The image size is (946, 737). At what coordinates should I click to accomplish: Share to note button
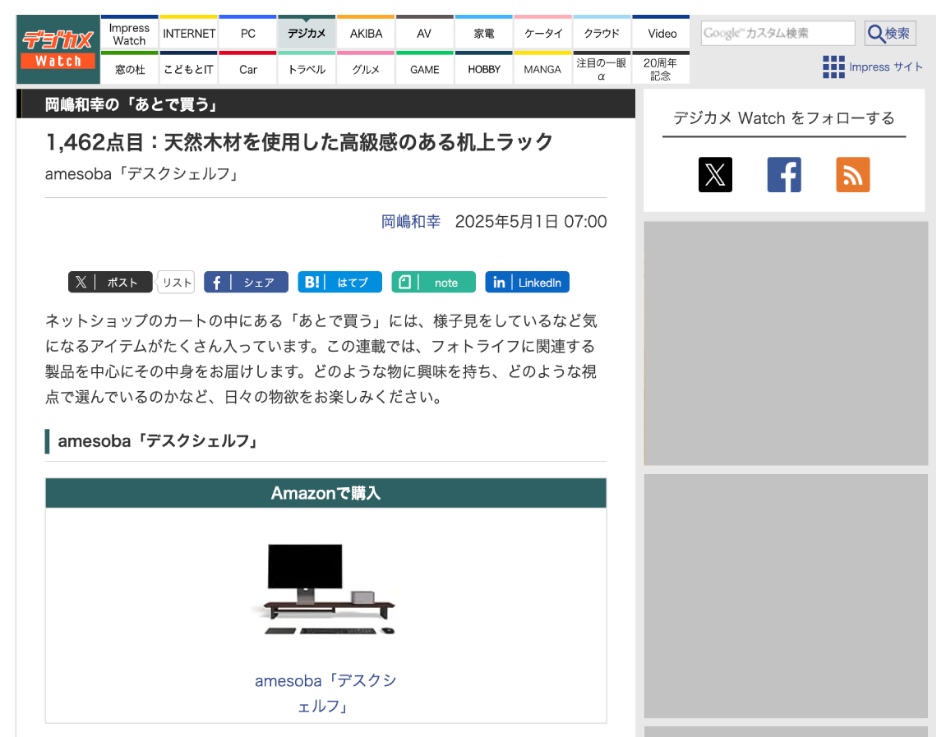(434, 283)
